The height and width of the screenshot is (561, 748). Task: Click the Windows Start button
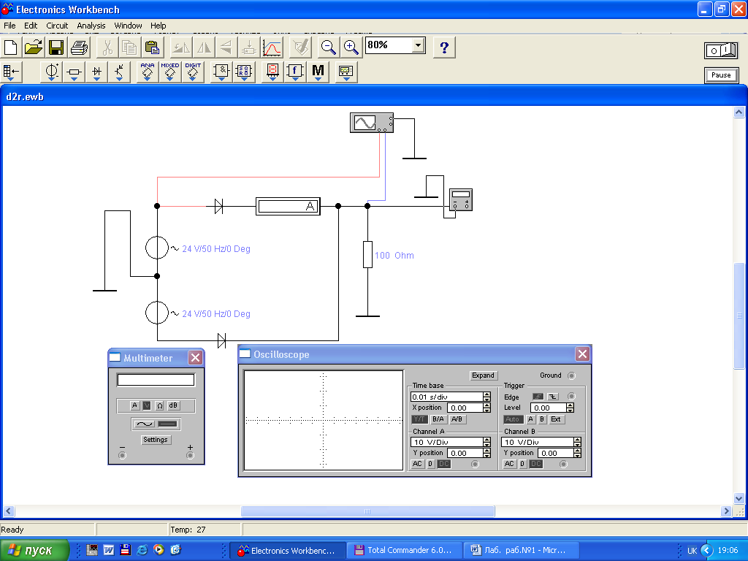click(x=34, y=550)
